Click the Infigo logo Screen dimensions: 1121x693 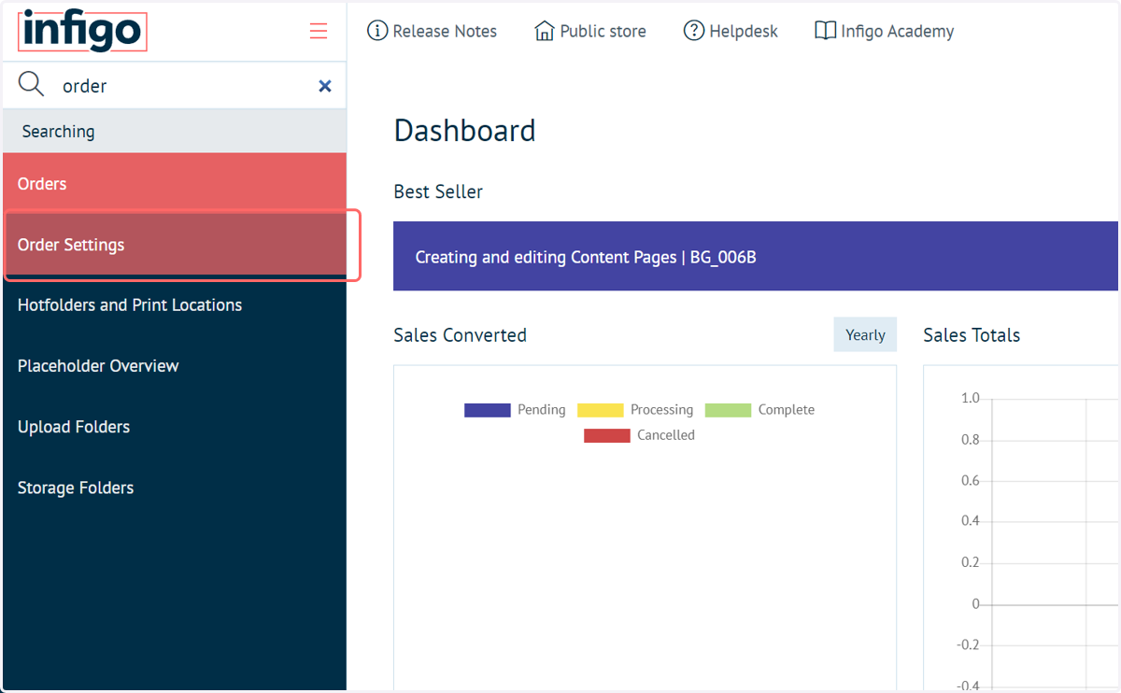pos(82,31)
